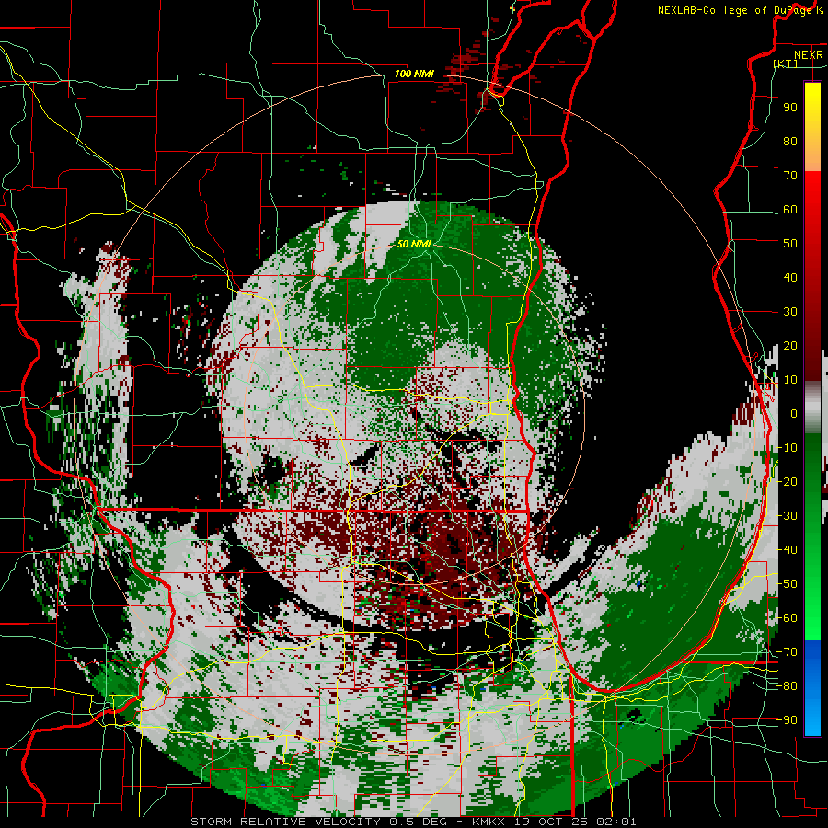Click the -80 knot scale label
This screenshot has width=828, height=828.
(787, 686)
